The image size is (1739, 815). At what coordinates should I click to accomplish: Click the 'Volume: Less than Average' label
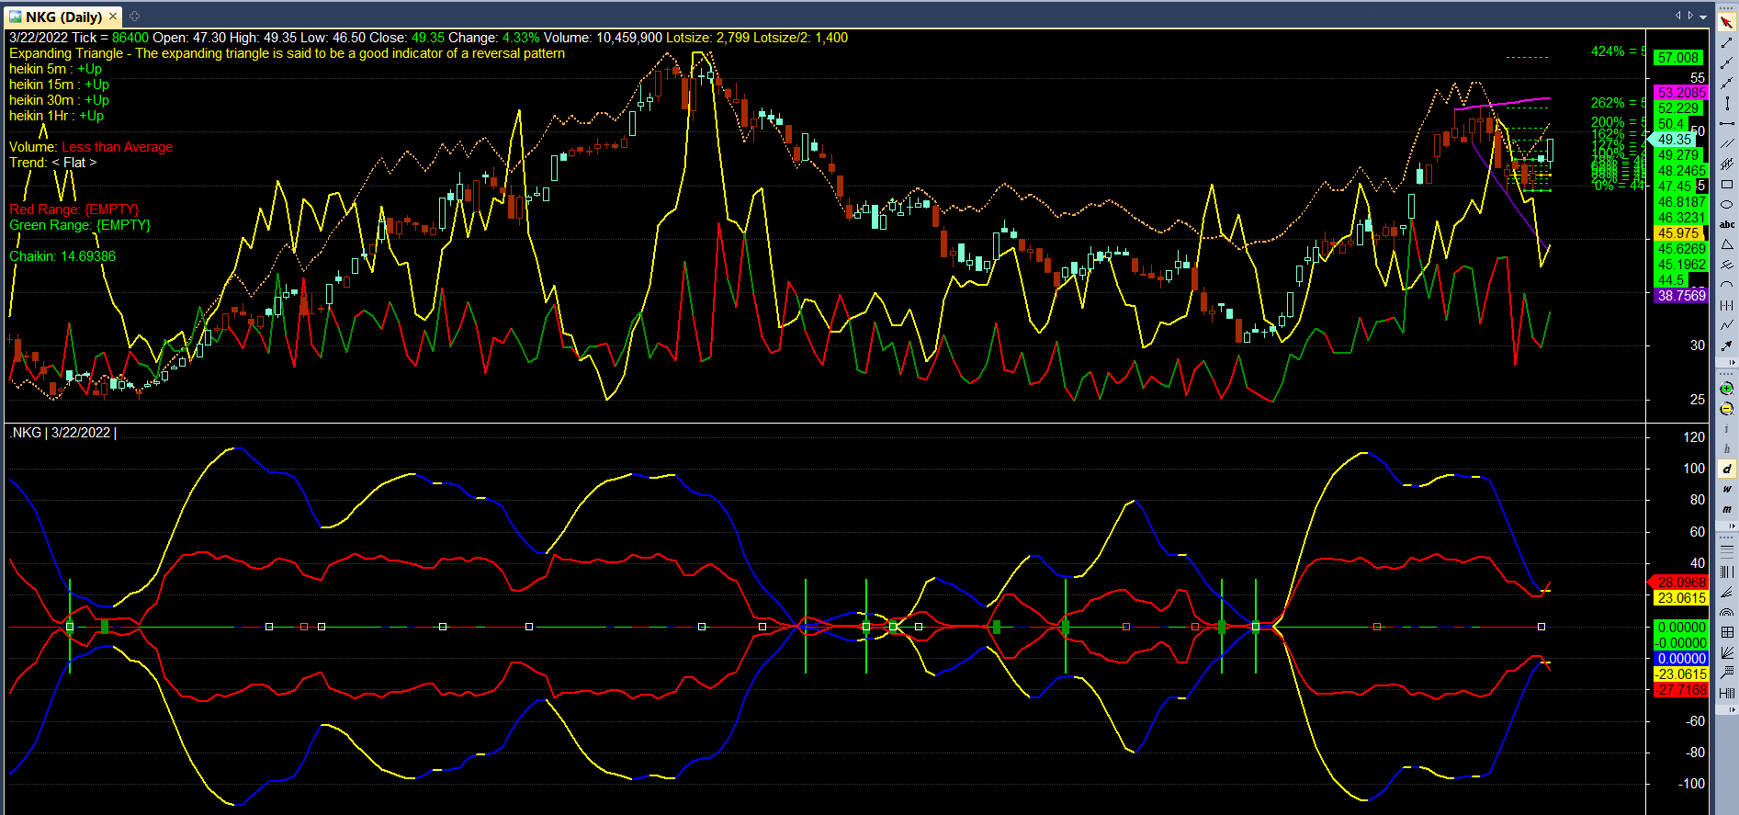(91, 147)
